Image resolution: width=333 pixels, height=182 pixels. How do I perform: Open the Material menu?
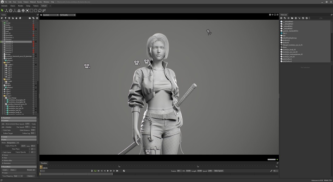pyautogui.click(x=33, y=2)
